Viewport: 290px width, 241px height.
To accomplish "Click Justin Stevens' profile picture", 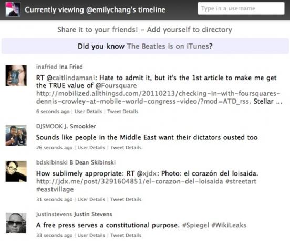I will [16, 223].
